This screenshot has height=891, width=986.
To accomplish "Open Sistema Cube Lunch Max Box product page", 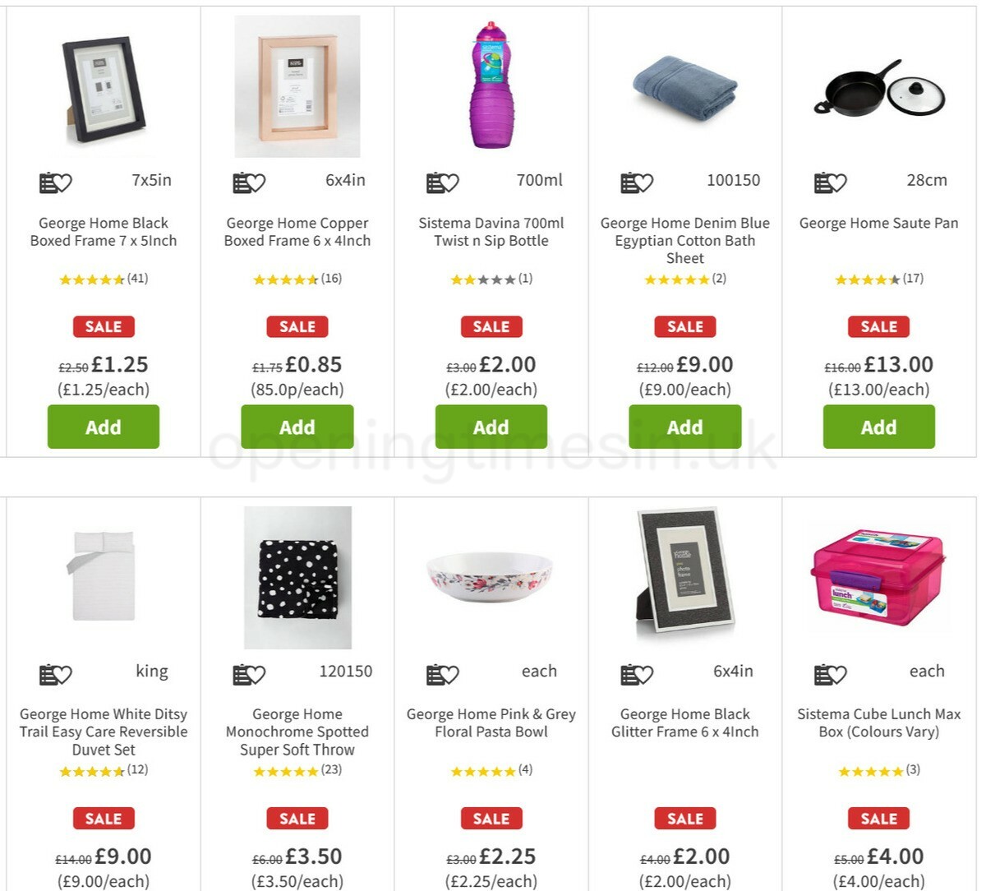I will (x=878, y=723).
